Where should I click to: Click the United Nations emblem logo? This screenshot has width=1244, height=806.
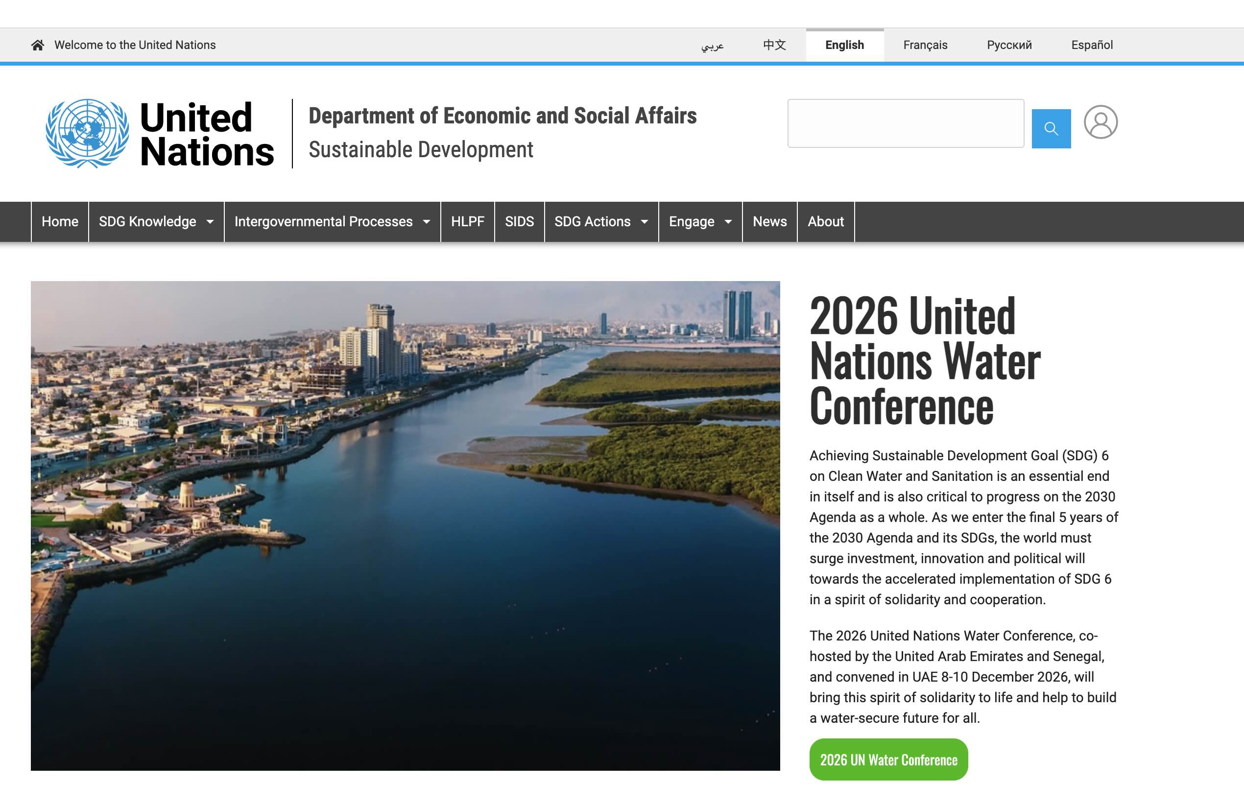[87, 133]
